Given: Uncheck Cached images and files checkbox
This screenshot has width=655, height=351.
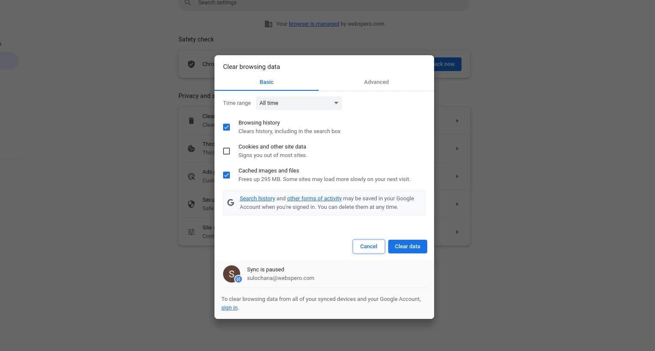Looking at the screenshot, I should (x=226, y=175).
